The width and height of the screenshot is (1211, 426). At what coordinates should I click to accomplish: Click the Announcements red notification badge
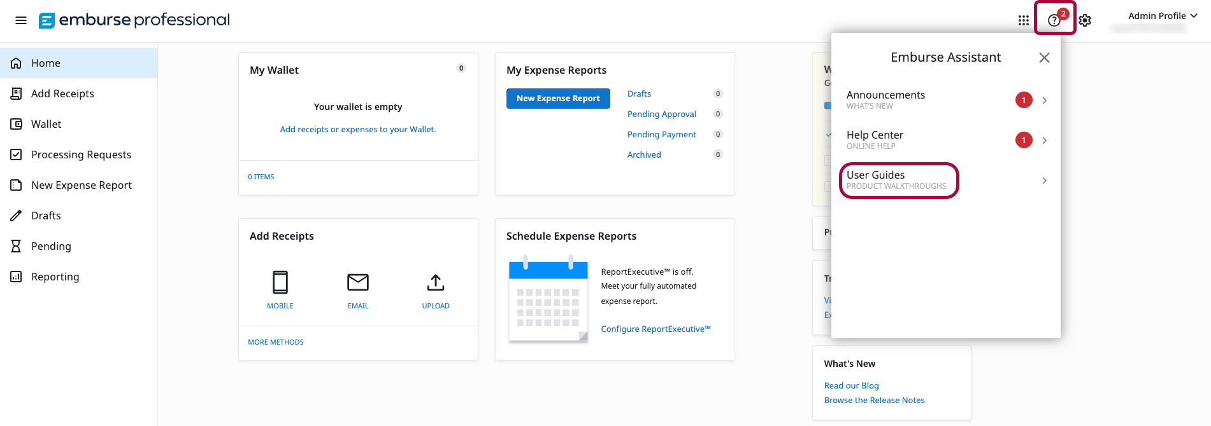point(1024,100)
